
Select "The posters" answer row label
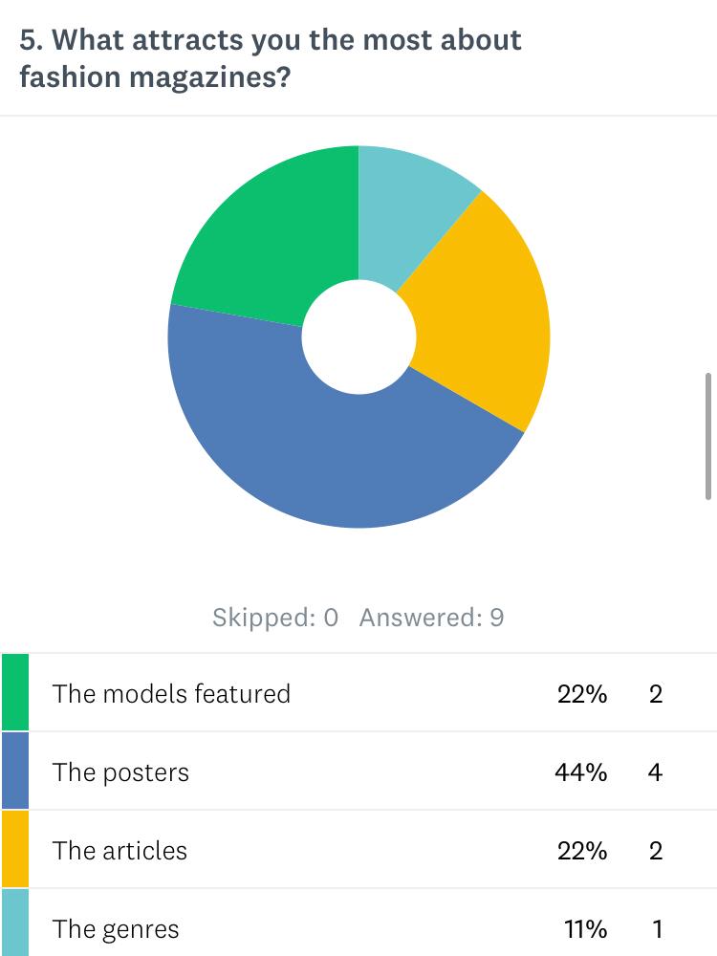[120, 771]
